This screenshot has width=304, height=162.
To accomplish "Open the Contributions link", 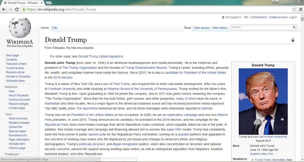I will tap(259, 17).
